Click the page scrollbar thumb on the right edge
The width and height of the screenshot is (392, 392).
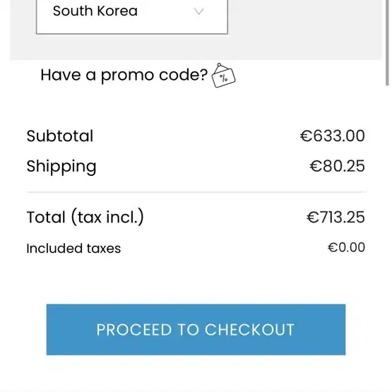point(388,42)
